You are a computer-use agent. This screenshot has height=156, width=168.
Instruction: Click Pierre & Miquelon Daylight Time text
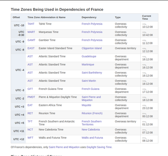point(58,97)
